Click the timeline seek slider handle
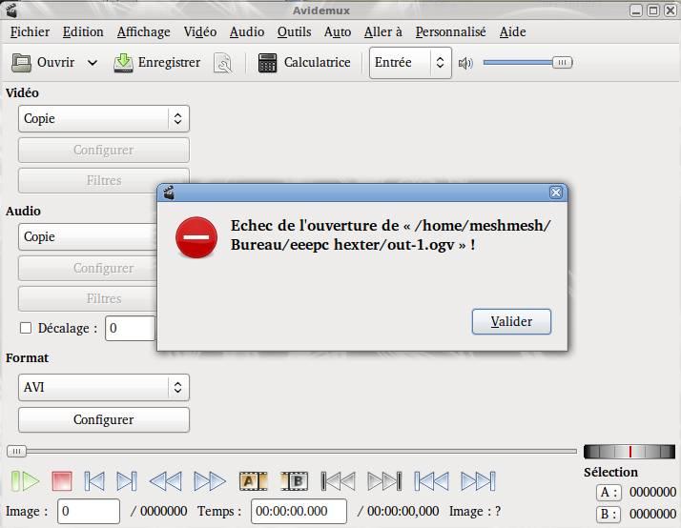 16,451
